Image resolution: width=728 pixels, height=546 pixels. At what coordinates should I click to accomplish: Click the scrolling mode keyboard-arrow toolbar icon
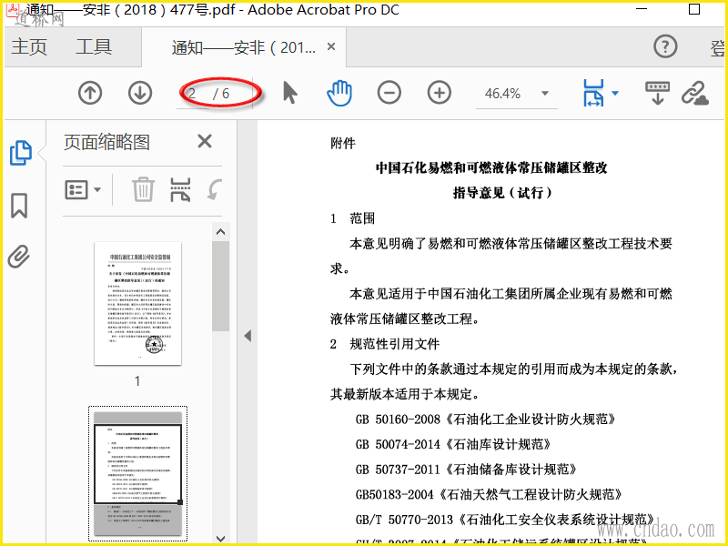657,93
